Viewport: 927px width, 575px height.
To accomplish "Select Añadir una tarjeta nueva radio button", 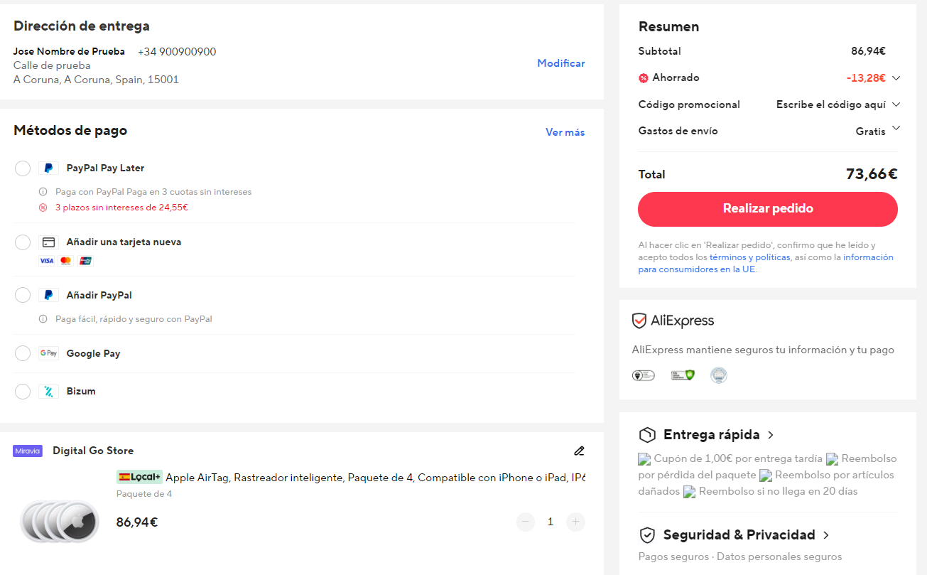I will click(x=23, y=242).
